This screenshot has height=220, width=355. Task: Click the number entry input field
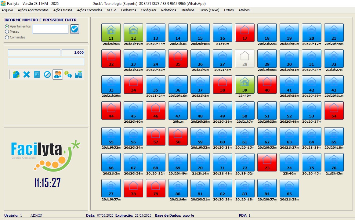point(50,29)
